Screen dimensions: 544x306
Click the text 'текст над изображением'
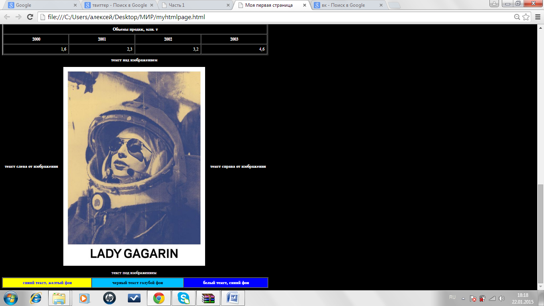click(x=134, y=60)
